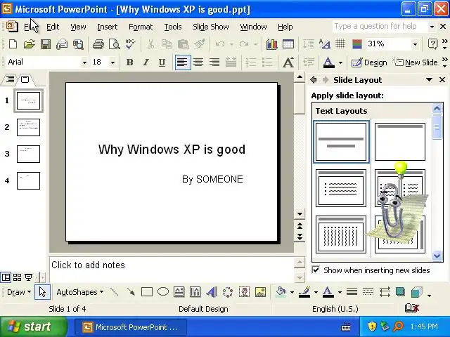The height and width of the screenshot is (337, 450).
Task: Apply Title Only layout thumbnail
Action: (400, 142)
